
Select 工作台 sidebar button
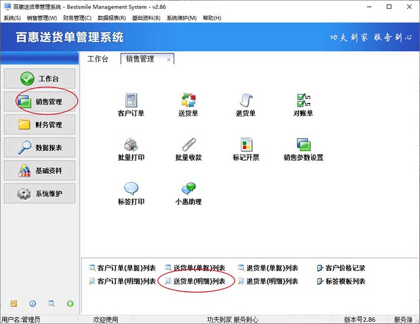[40, 79]
